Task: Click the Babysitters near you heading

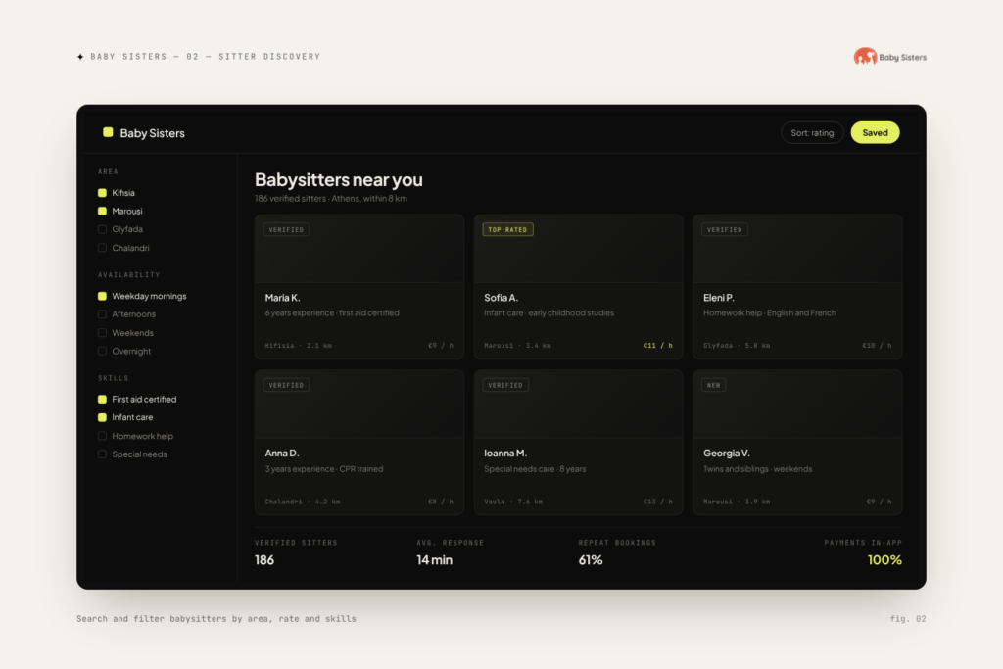Action: coord(338,179)
